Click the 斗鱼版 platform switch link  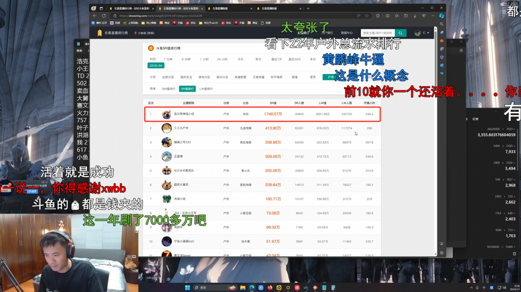click(144, 33)
